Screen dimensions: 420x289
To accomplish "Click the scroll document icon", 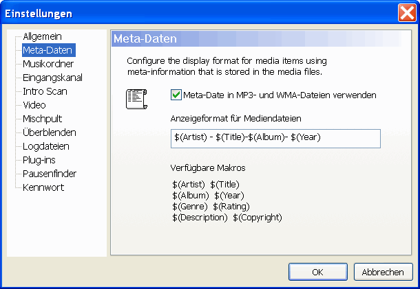I will click(136, 98).
